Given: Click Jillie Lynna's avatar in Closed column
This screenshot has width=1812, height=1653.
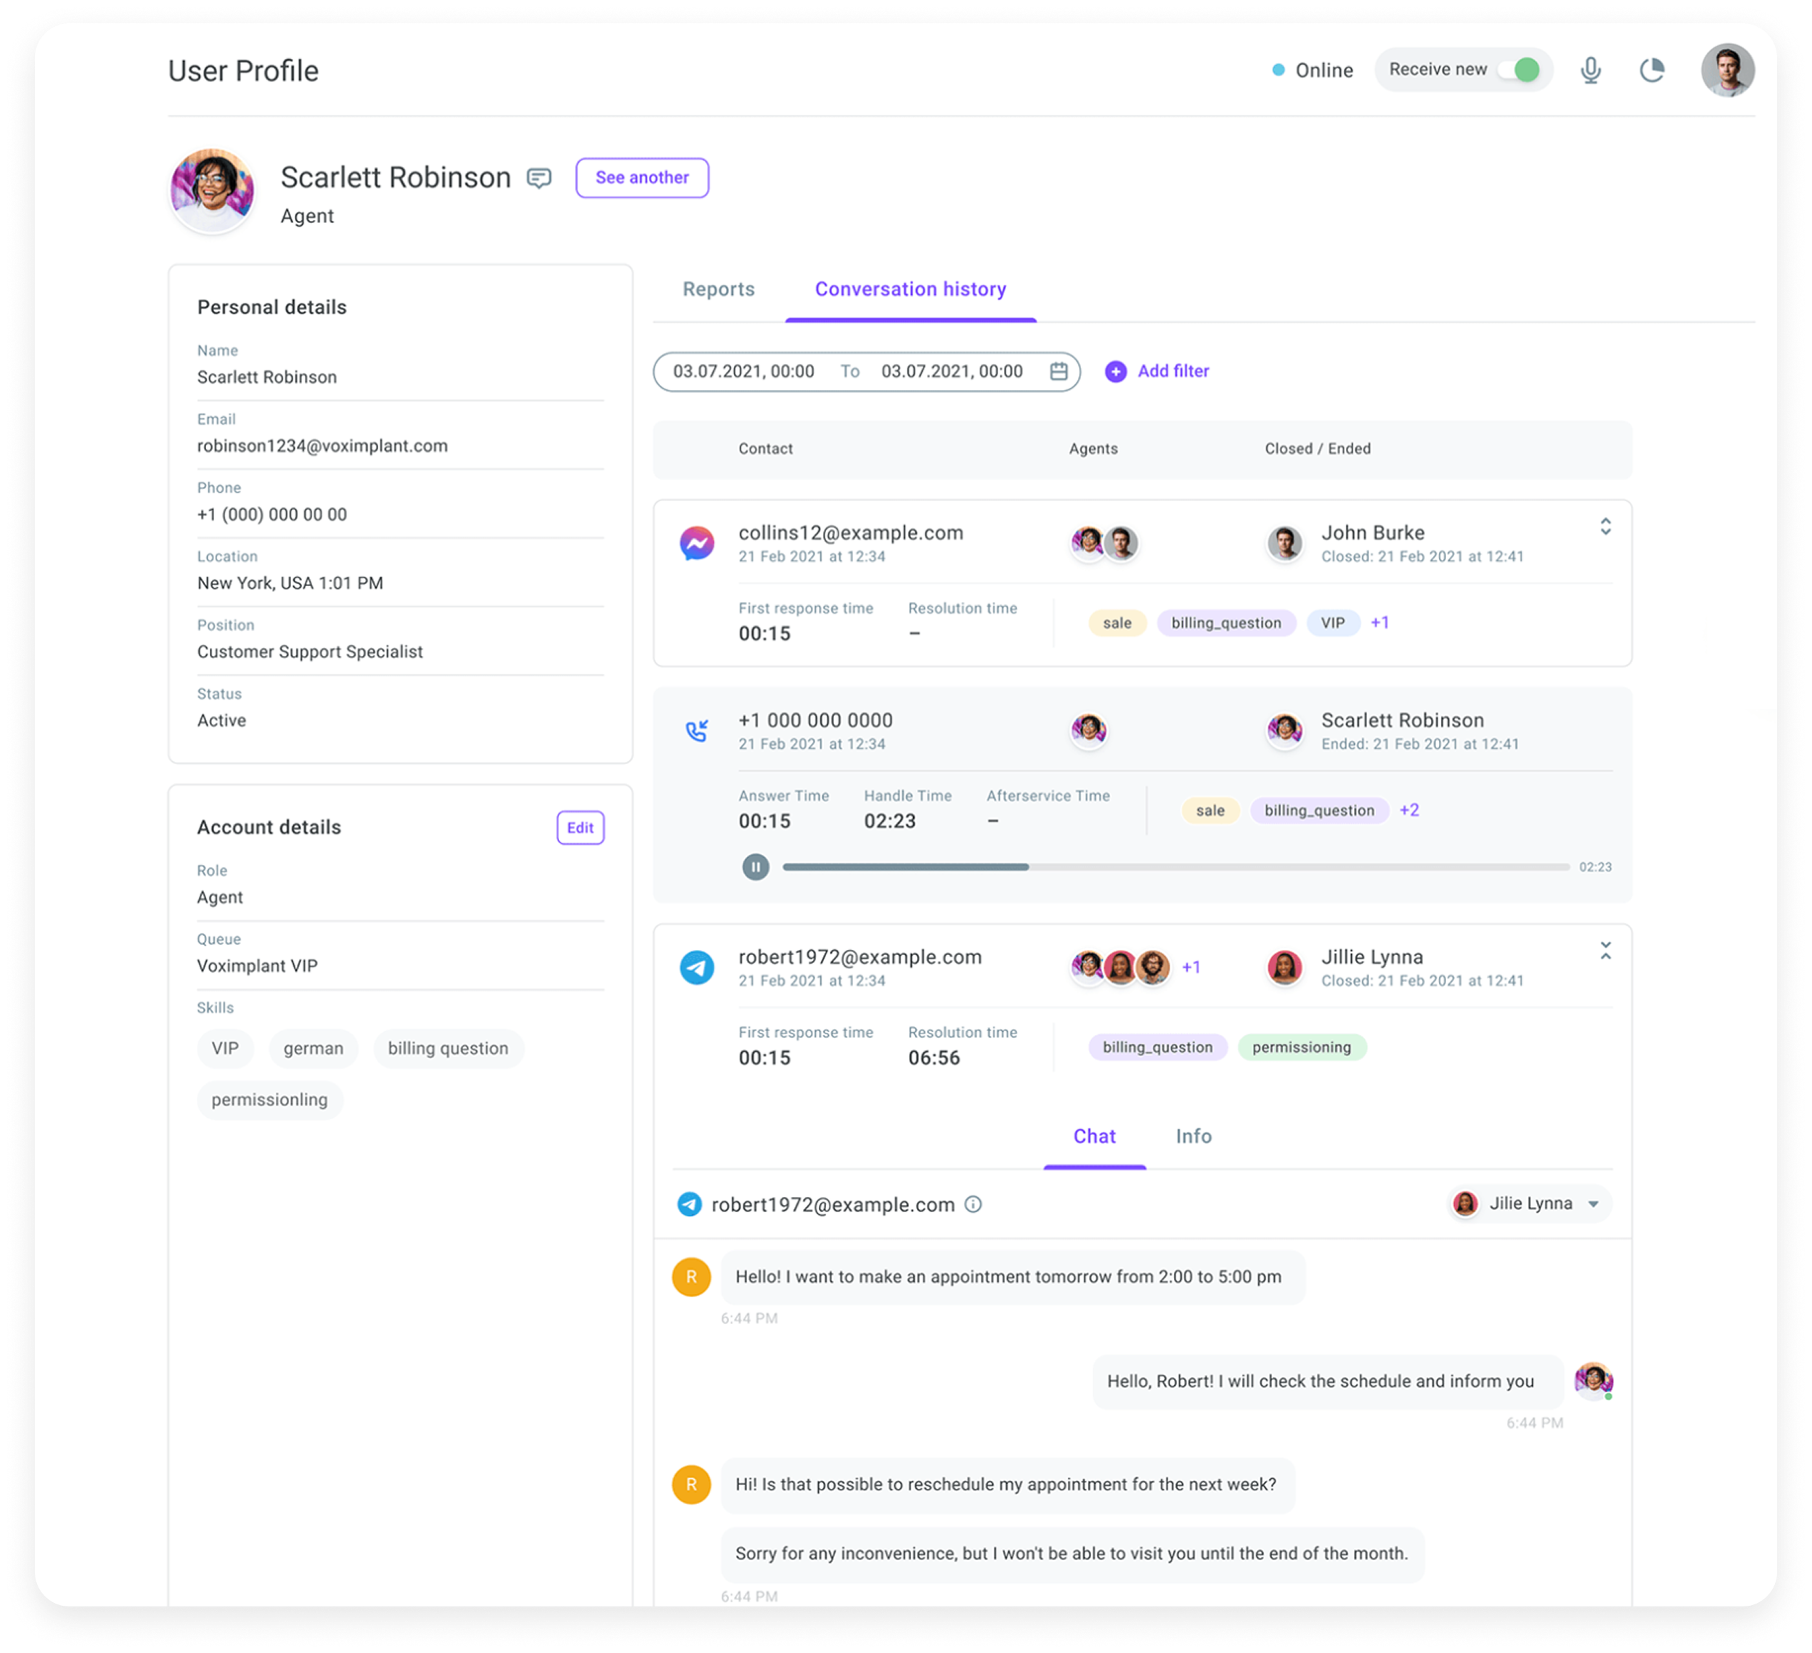Looking at the screenshot, I should (x=1284, y=967).
